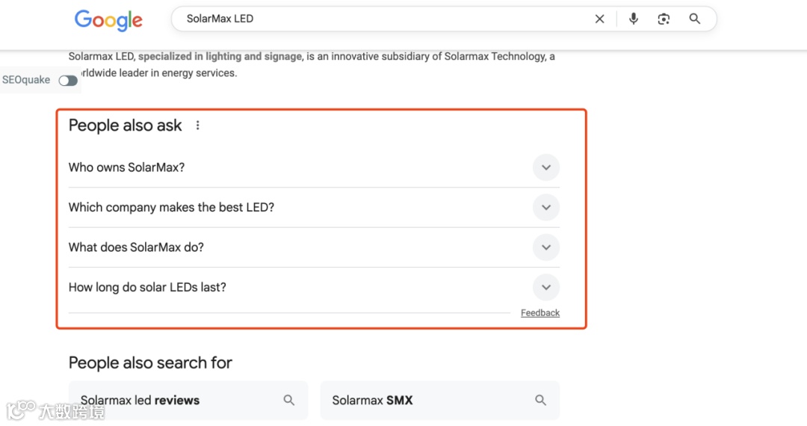Image resolution: width=807 pixels, height=426 pixels.
Task: Click the Who owns SolarMax question text
Action: (x=126, y=167)
